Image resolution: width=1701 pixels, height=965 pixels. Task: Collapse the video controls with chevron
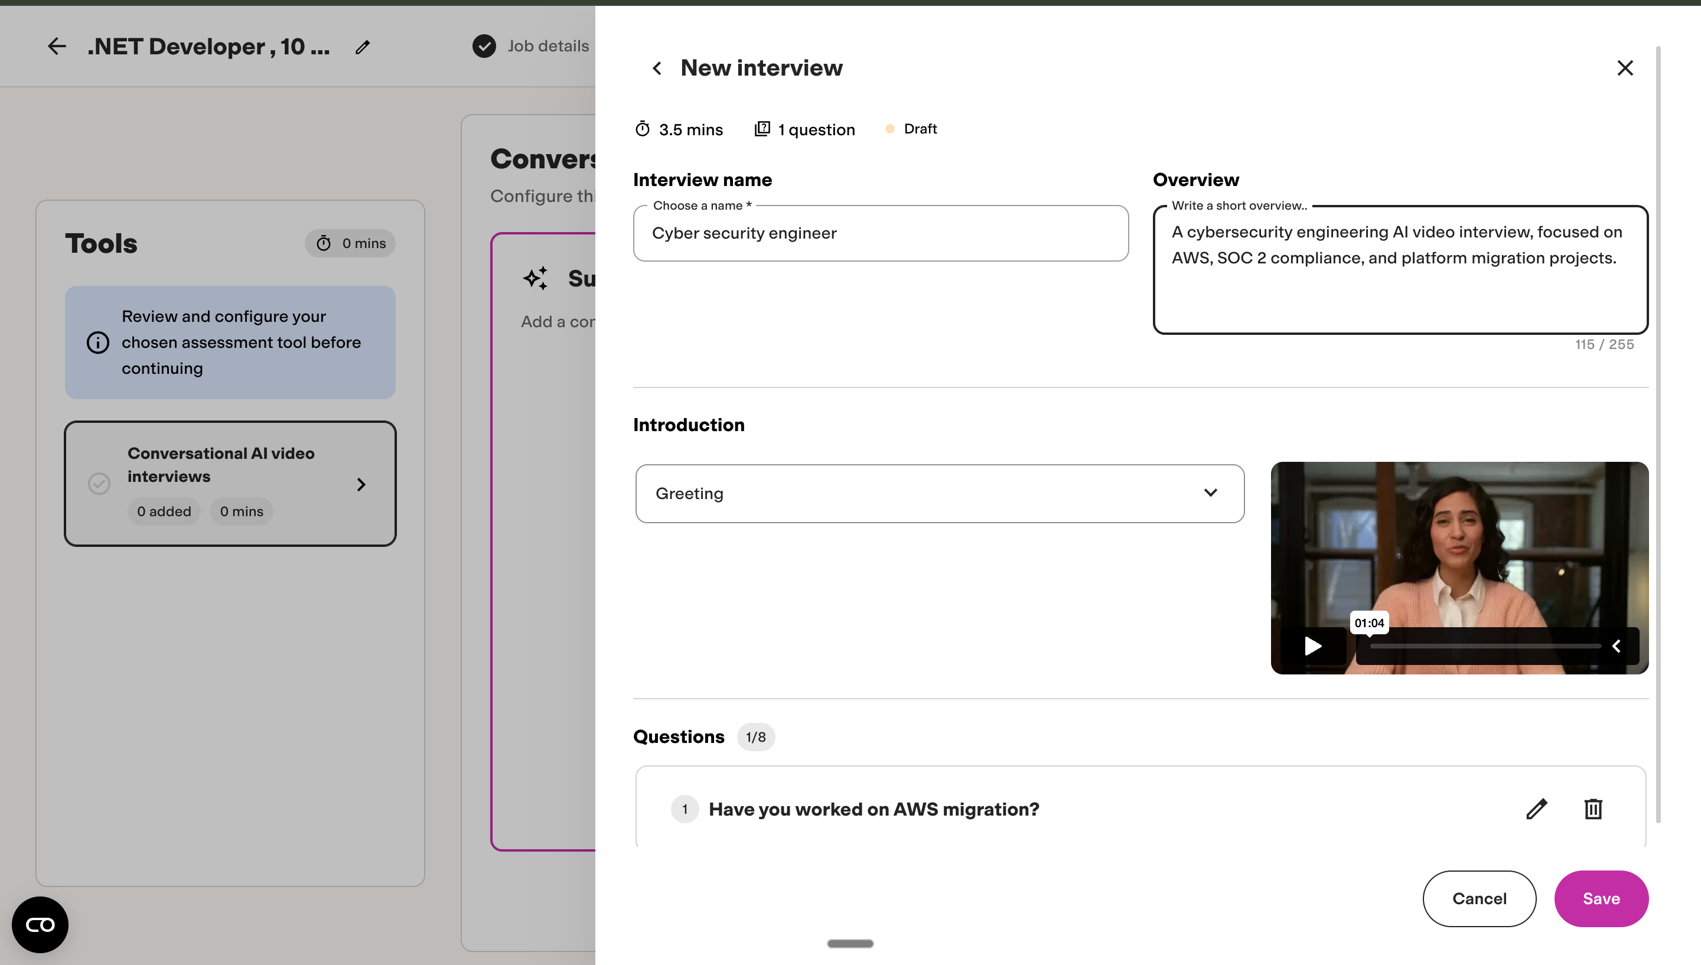(x=1616, y=646)
